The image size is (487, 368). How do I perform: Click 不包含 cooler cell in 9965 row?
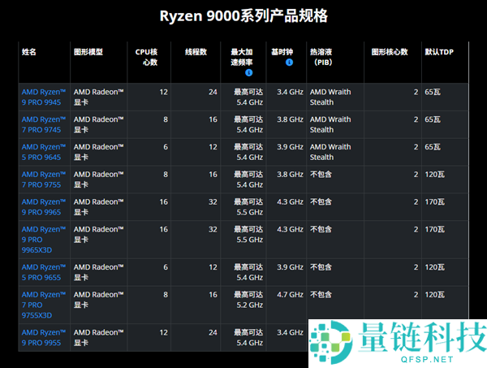coord(321,202)
